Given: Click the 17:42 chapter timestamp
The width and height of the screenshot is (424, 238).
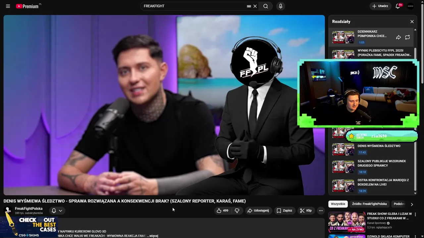Looking at the screenshot, I should 362,152.
